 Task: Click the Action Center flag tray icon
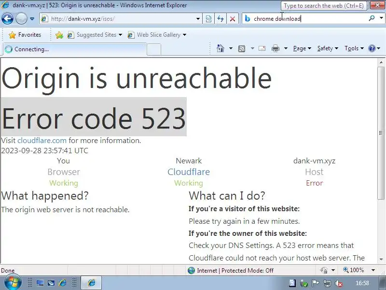[316, 283]
